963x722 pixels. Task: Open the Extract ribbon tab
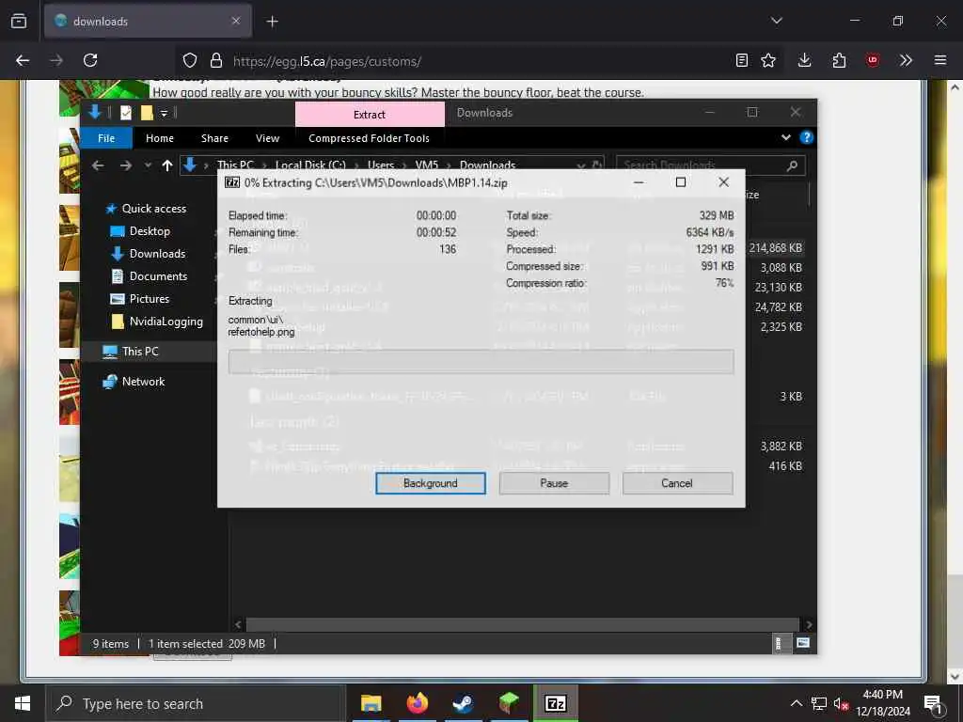(x=370, y=114)
